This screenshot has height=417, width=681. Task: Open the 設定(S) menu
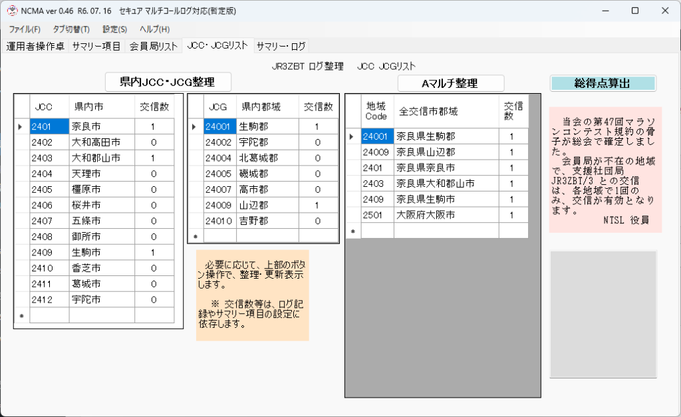coord(114,29)
